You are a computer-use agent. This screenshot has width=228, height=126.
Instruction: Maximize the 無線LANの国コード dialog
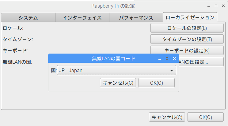[x=167, y=58]
